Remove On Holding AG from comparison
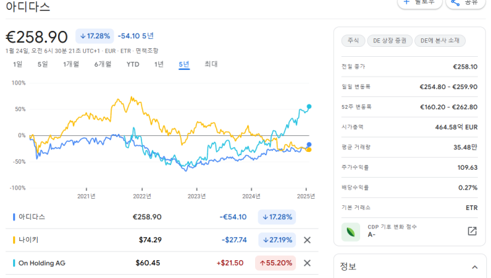Viewport: 491px width, 278px height. point(307,263)
